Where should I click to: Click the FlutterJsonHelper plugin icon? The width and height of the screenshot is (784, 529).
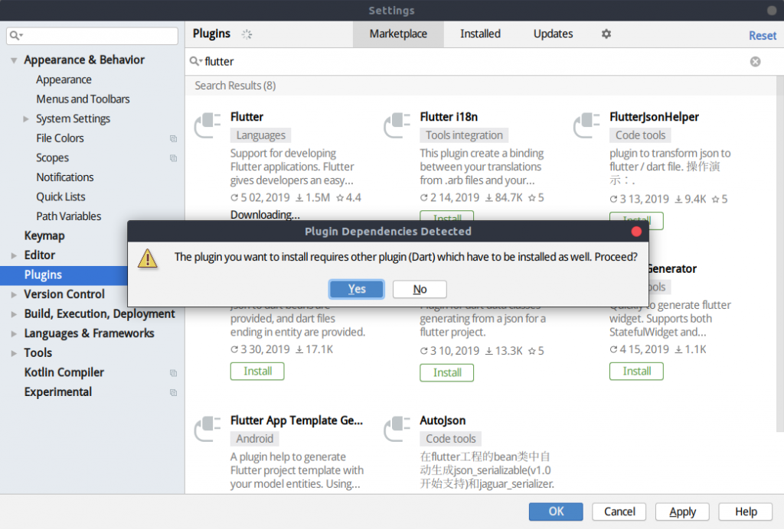pos(587,125)
